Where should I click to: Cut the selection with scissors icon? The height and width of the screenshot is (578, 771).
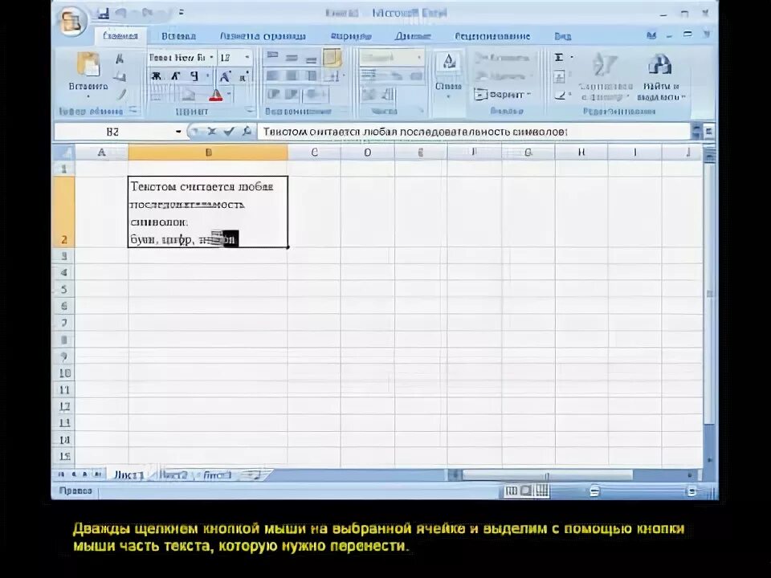(x=120, y=59)
